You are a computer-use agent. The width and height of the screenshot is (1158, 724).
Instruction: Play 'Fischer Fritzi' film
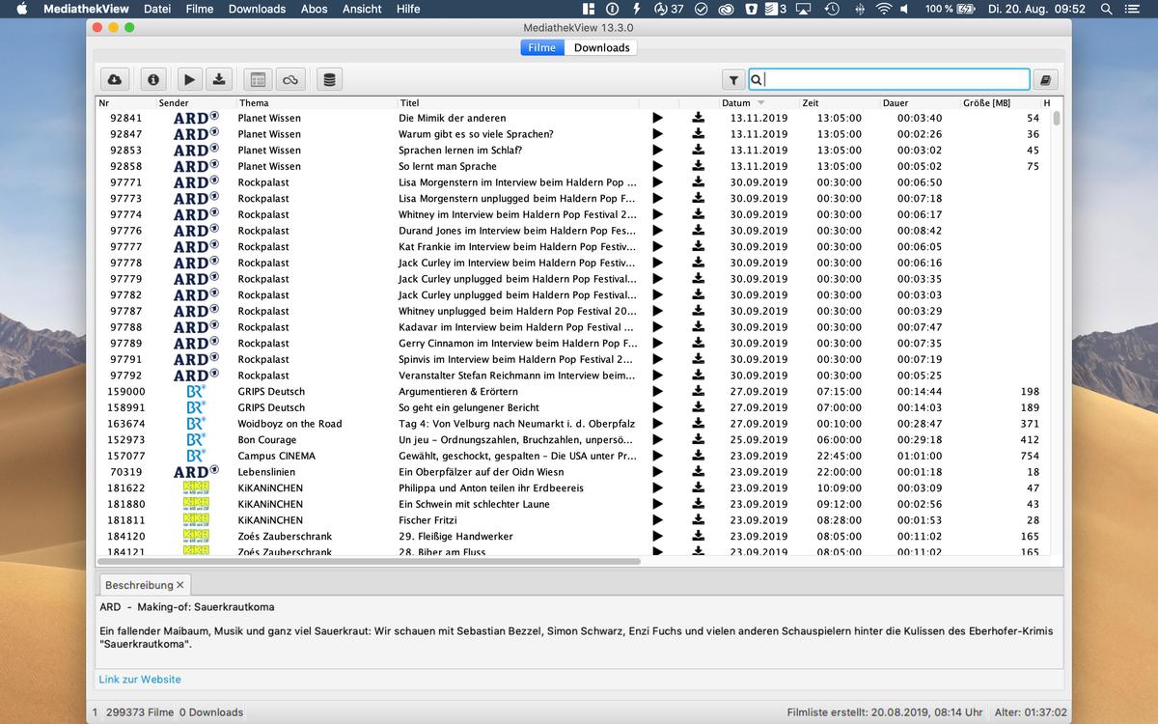[658, 520]
